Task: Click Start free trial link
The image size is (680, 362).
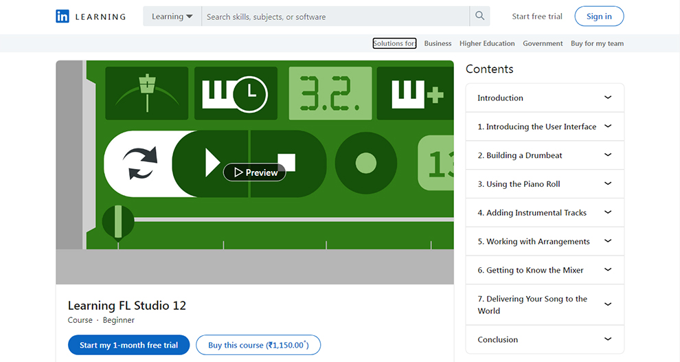Action: [x=537, y=16]
